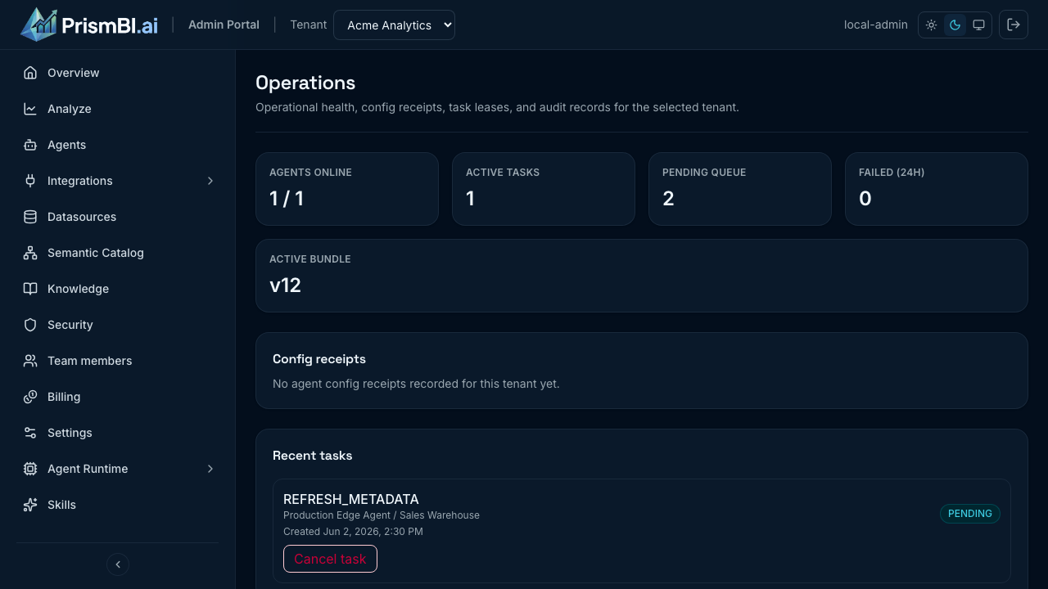This screenshot has height=589, width=1048.
Task: Click the Active Tasks card
Action: (544, 189)
